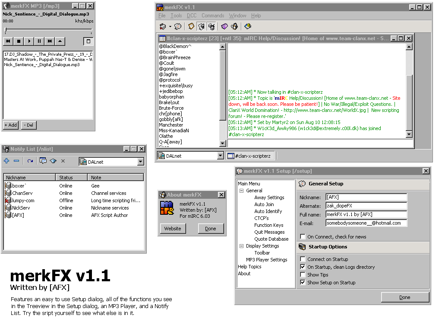Click the orange-bordered page icon in merkFX toolbar
The height and width of the screenshot is (318, 442).
click(191, 26)
